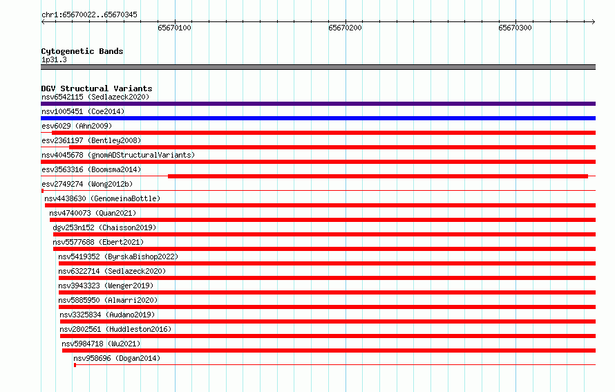Screen dimensions: 615x392
Task: Click the 65670200 ruler position label
Action: coord(345,28)
